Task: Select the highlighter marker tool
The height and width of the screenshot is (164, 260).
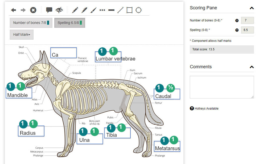Action: click(84, 10)
